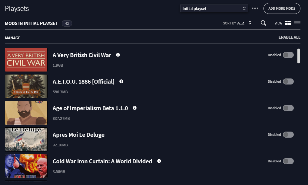Select the A Very British Civil War thumbnail
This screenshot has height=185, width=308.
tap(26, 60)
